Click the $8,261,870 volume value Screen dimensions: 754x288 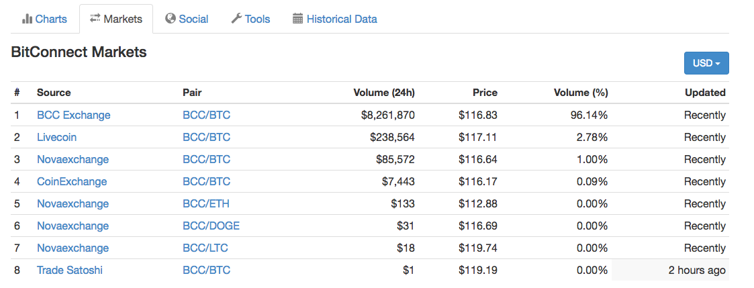pyautogui.click(x=387, y=115)
